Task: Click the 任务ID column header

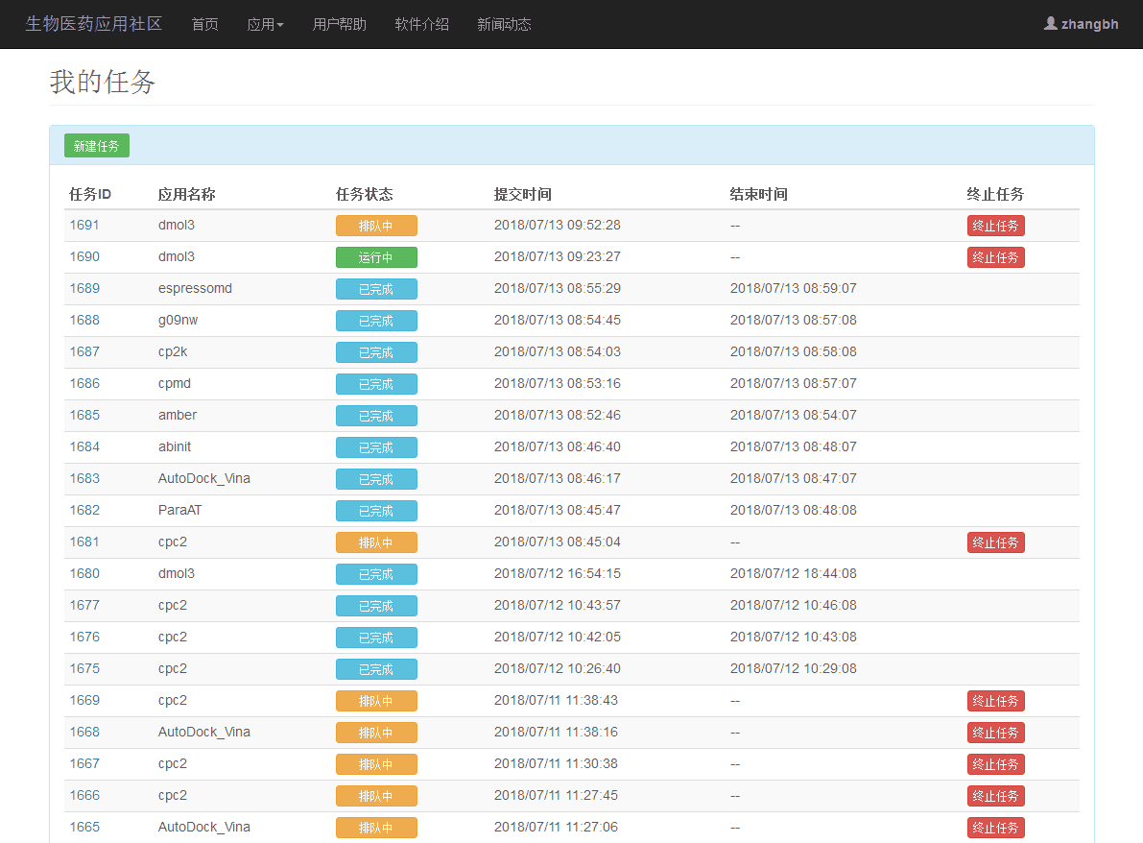Action: click(x=90, y=194)
